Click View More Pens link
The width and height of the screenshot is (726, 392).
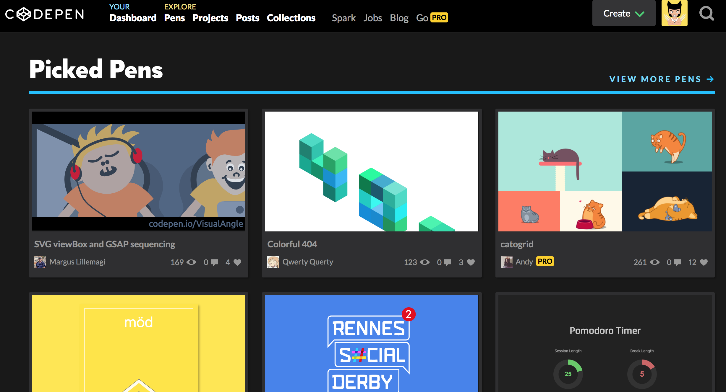[x=661, y=79]
